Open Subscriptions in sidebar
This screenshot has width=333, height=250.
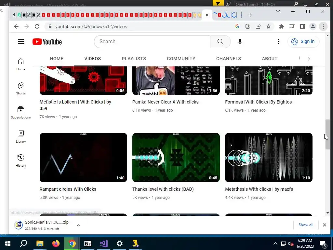pos(21,112)
